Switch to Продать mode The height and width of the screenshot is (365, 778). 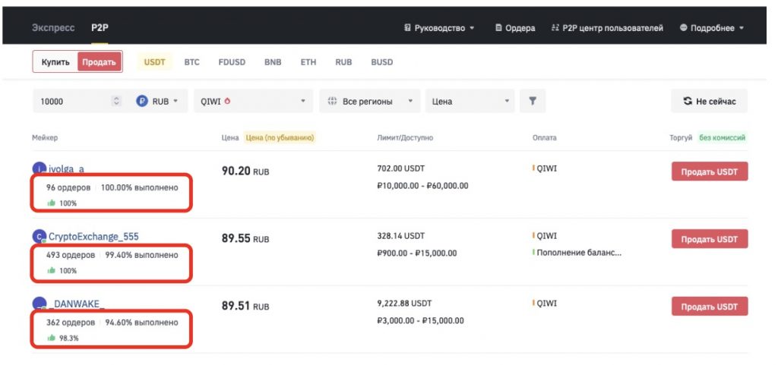(100, 62)
